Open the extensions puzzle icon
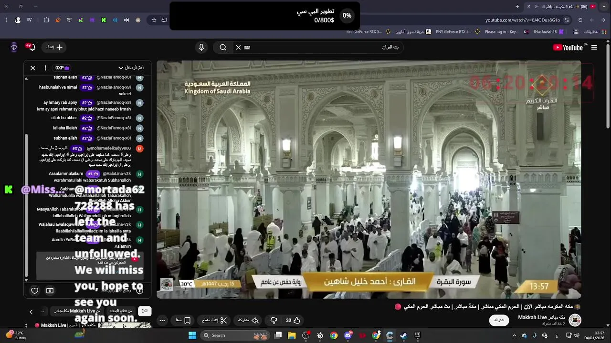The width and height of the screenshot is (611, 343). (46, 20)
